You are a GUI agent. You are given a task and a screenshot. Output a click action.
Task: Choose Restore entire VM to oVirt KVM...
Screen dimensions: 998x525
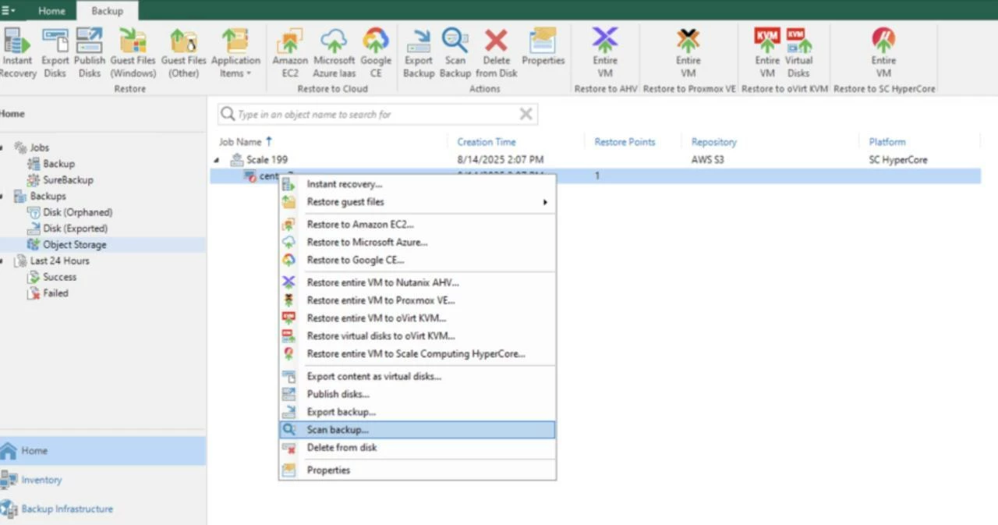coord(417,318)
